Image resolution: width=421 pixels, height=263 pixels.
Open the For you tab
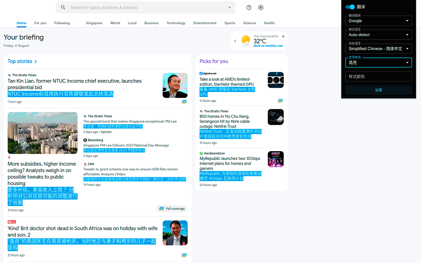tap(40, 23)
